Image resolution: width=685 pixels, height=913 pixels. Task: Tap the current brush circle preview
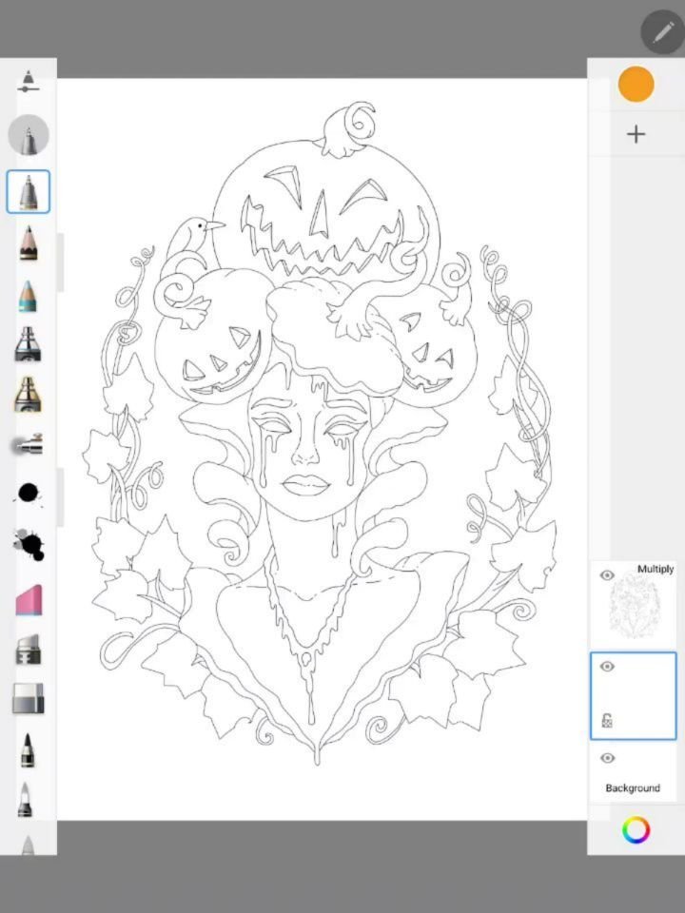[28, 135]
